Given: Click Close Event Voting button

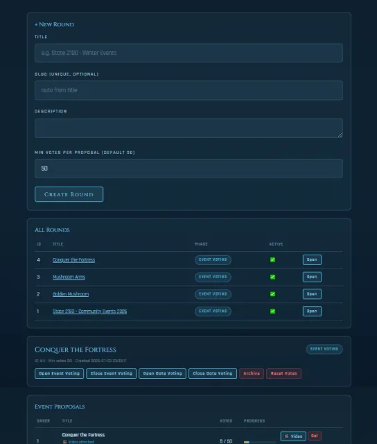Looking at the screenshot, I should pos(111,373).
